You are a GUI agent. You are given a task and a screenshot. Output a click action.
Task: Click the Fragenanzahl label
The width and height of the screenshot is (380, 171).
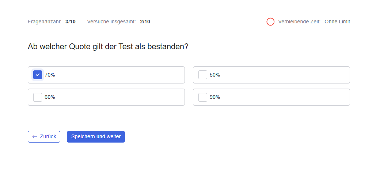[x=44, y=22]
